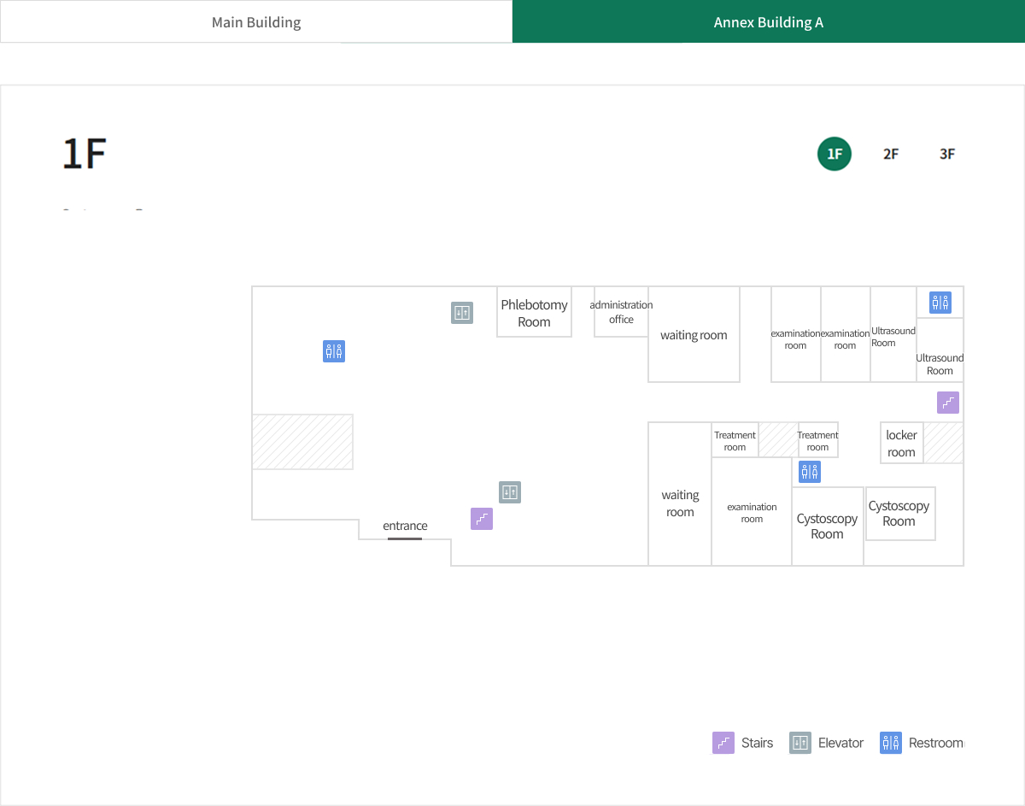
Task: Select the examination room next to Ultrasound Room
Action: click(x=846, y=334)
